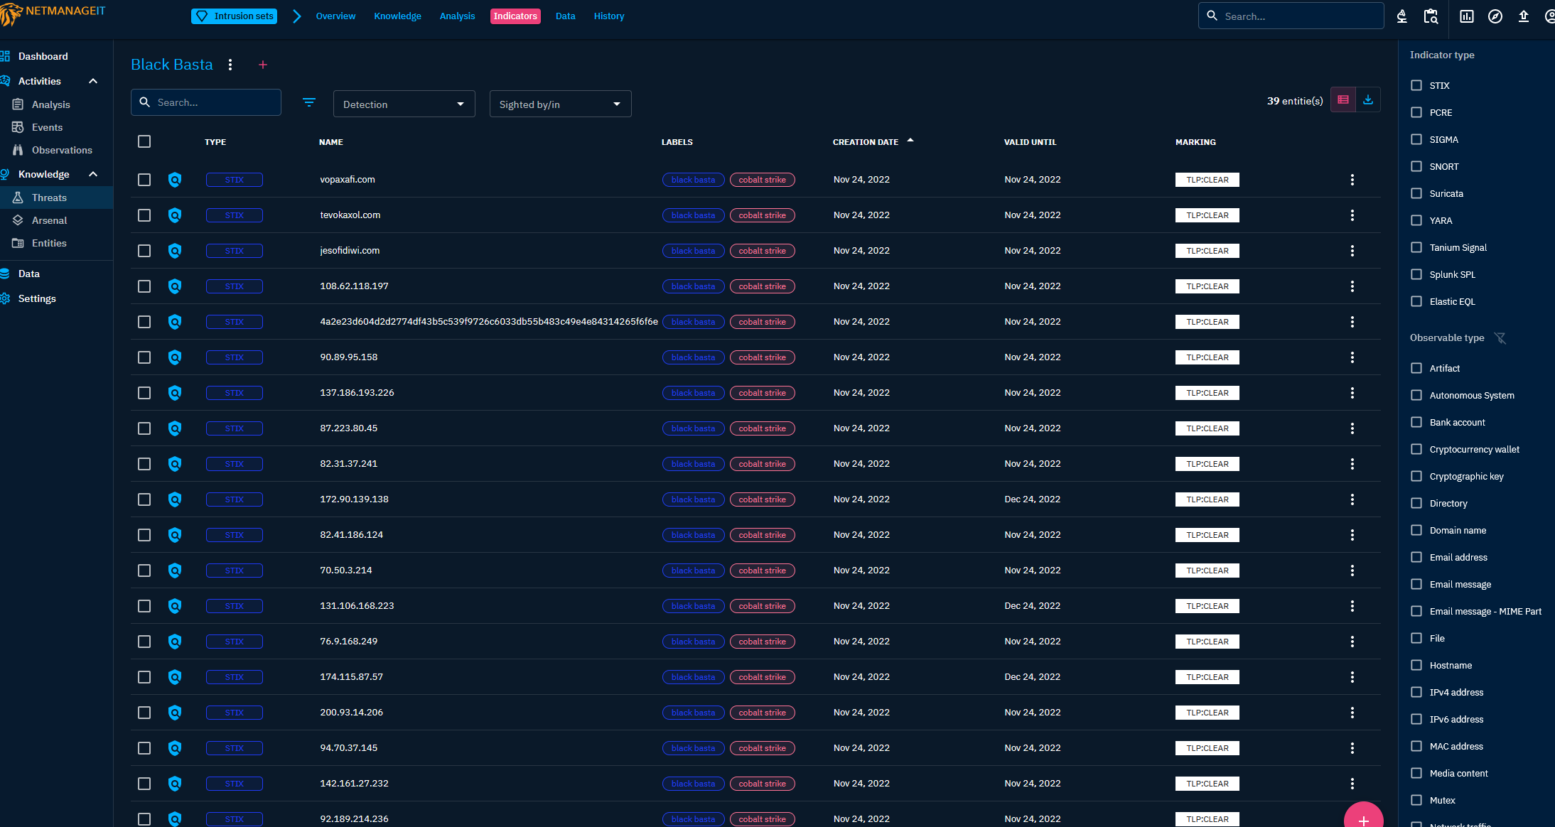Viewport: 1555px width, 827px height.
Task: Enable the Domain name observable checkbox
Action: pyautogui.click(x=1416, y=530)
